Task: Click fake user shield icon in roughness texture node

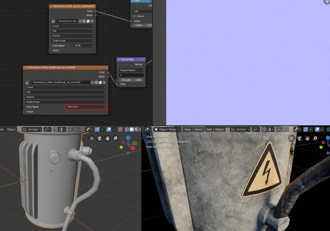Action: coord(80,21)
